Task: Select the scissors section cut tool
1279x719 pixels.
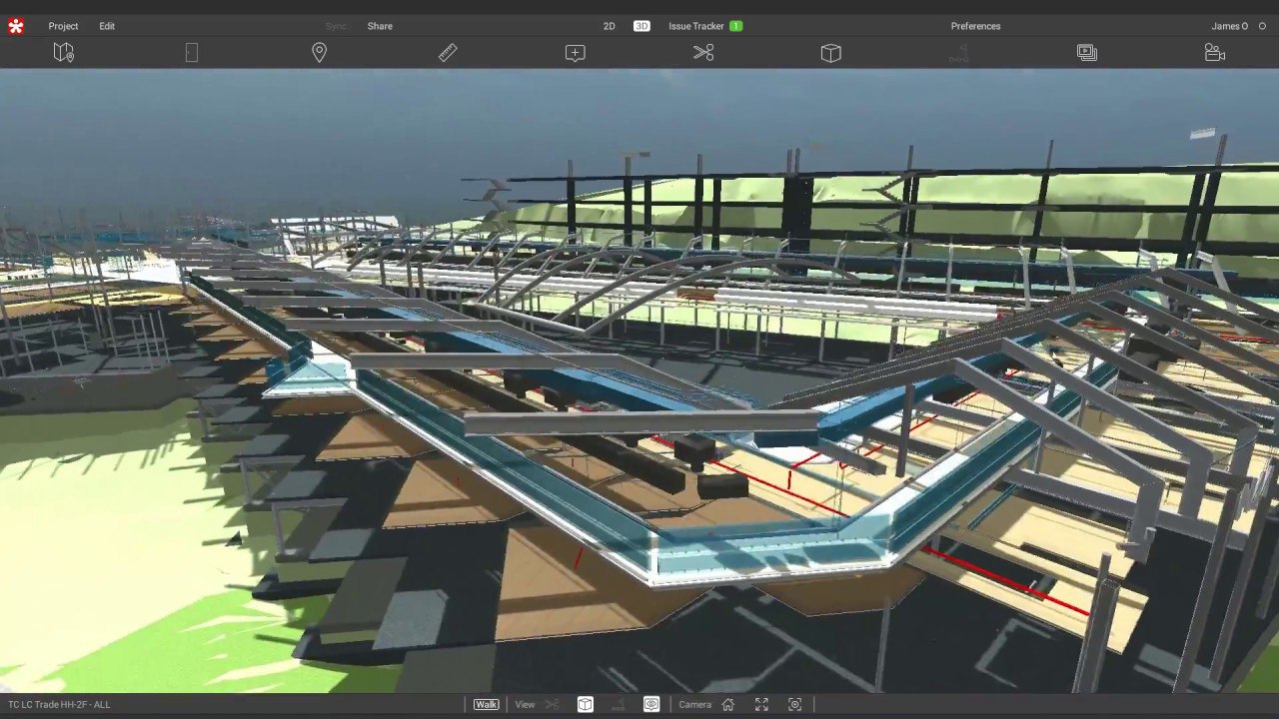Action: (703, 53)
